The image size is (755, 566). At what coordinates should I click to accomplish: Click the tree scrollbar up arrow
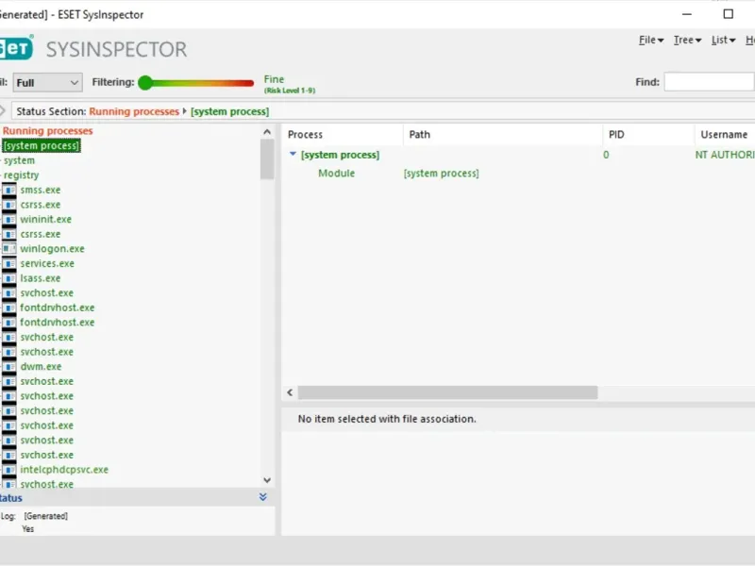[267, 132]
